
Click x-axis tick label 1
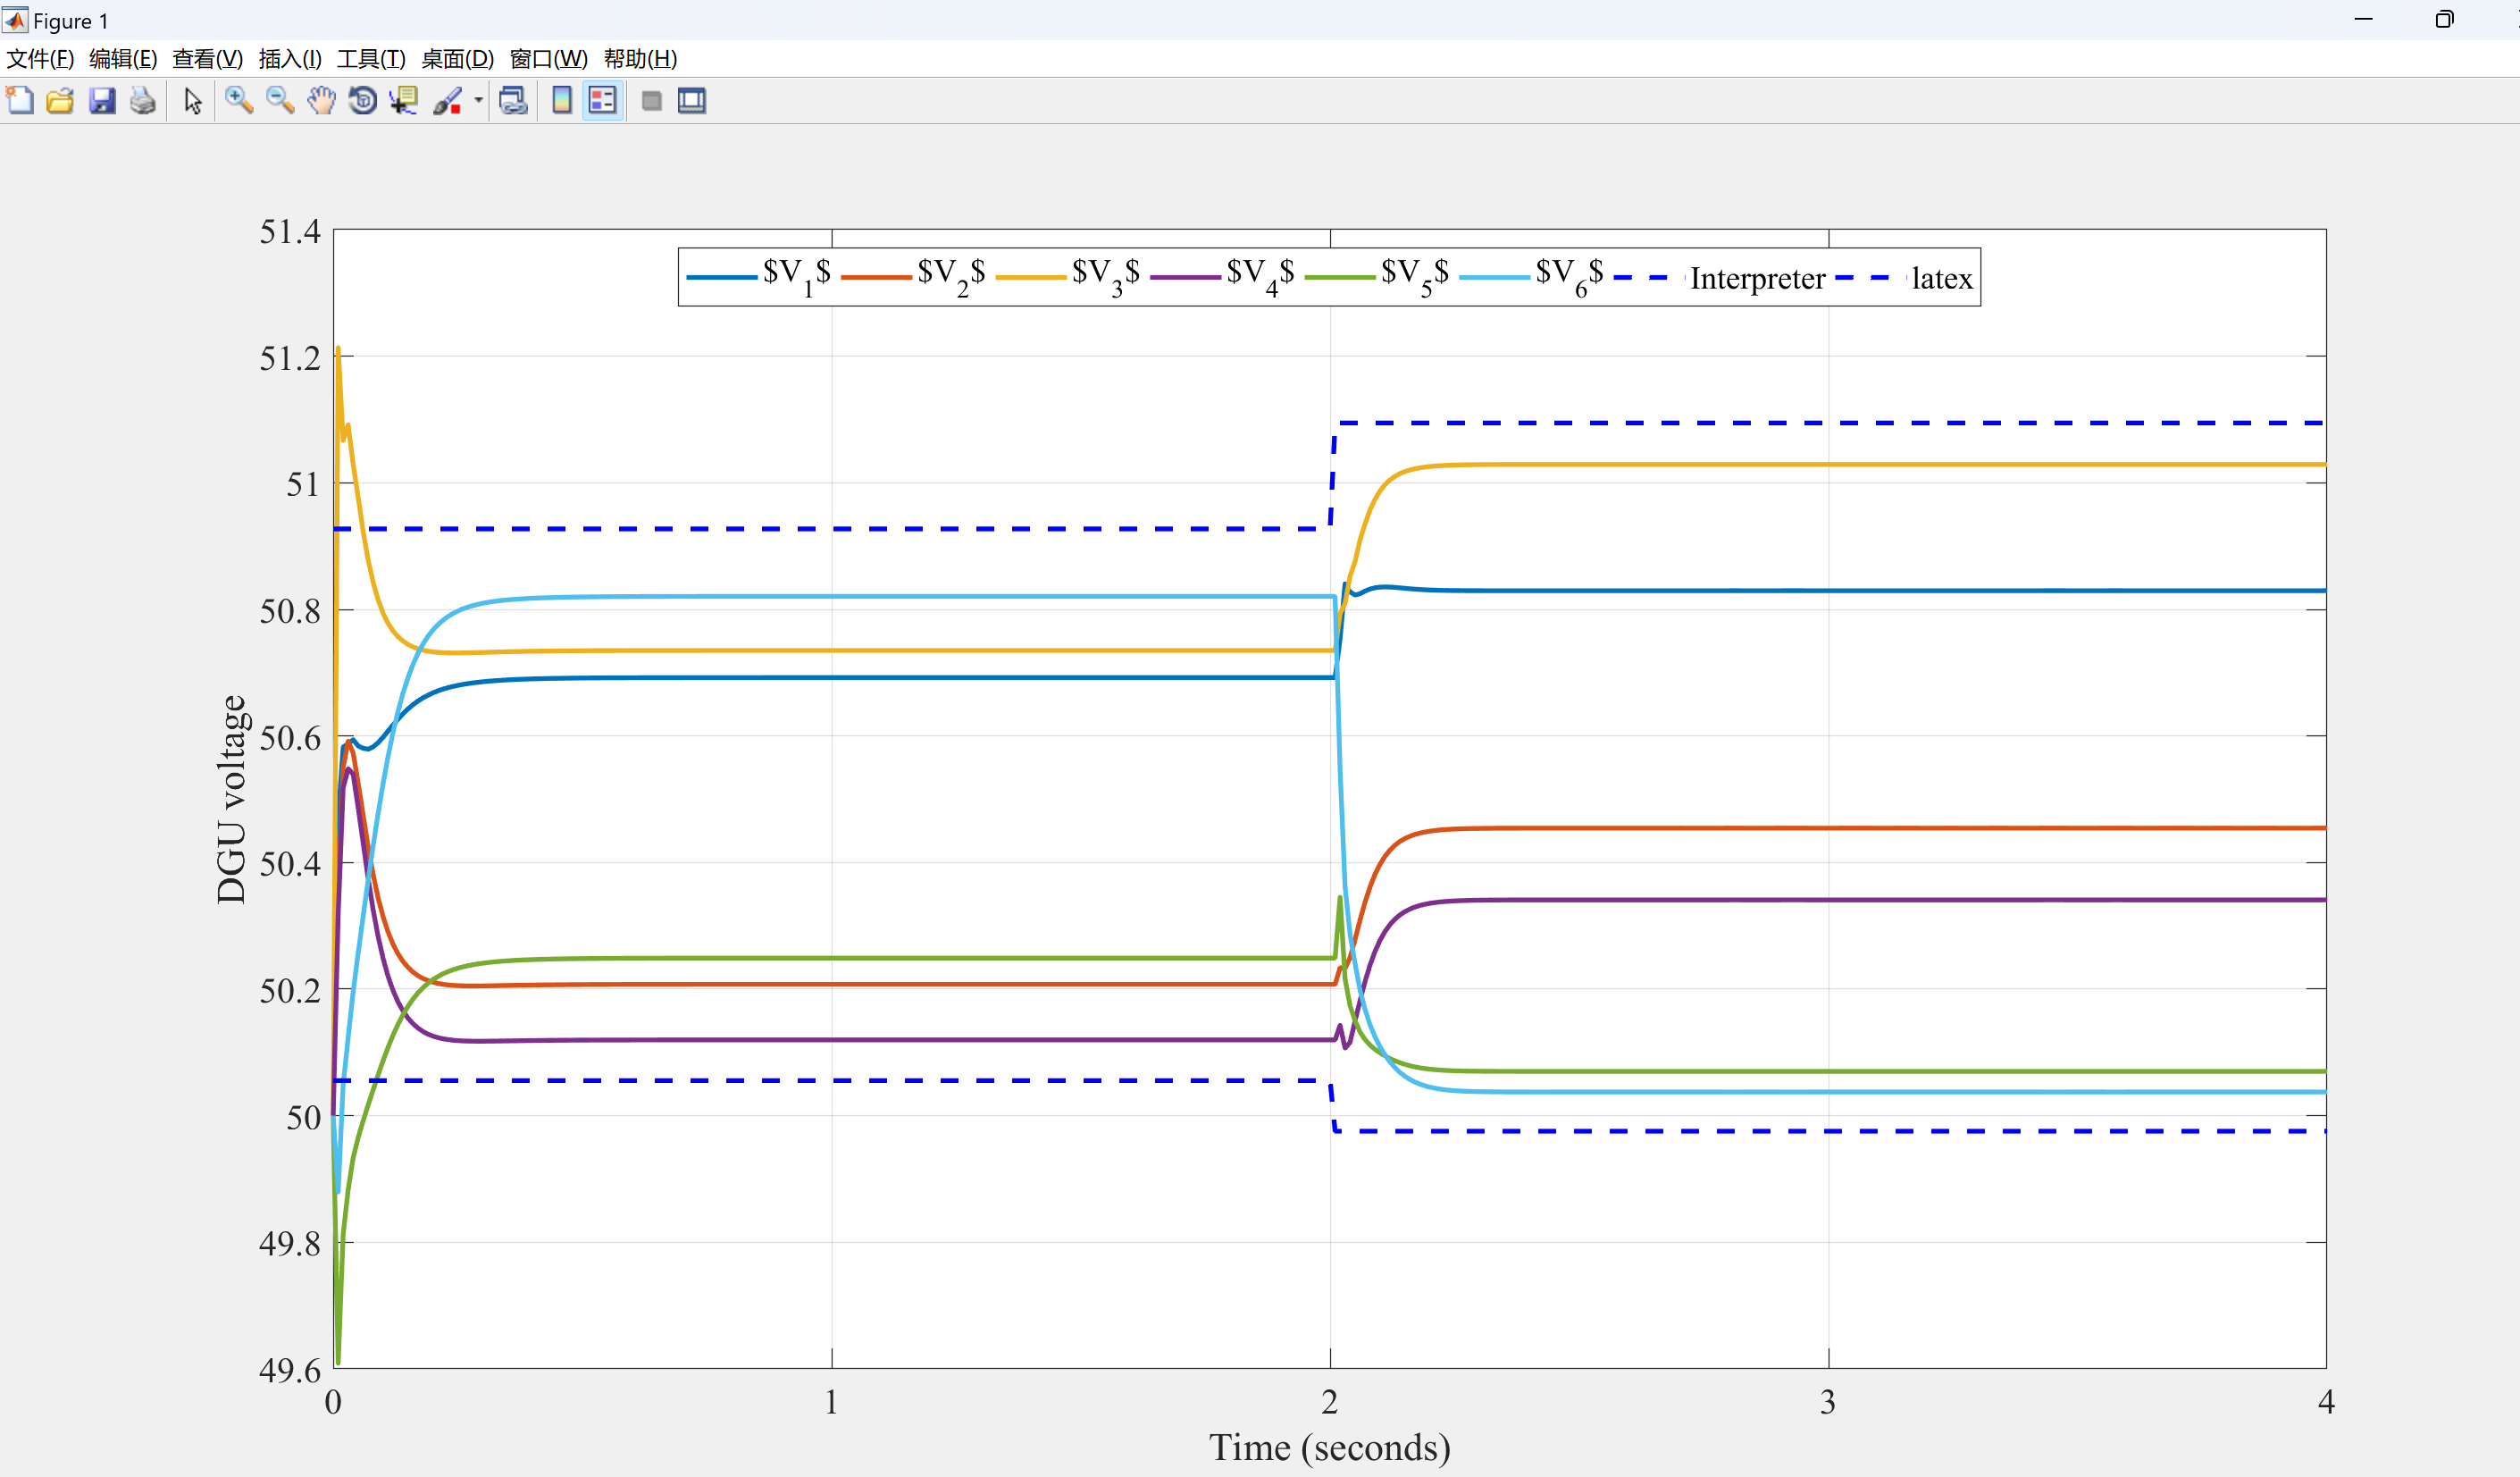[x=831, y=1402]
